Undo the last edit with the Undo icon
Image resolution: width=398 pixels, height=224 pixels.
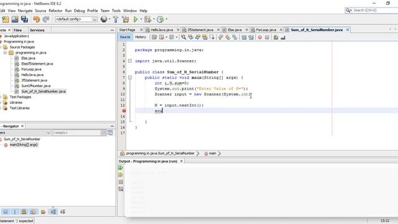point(37,19)
